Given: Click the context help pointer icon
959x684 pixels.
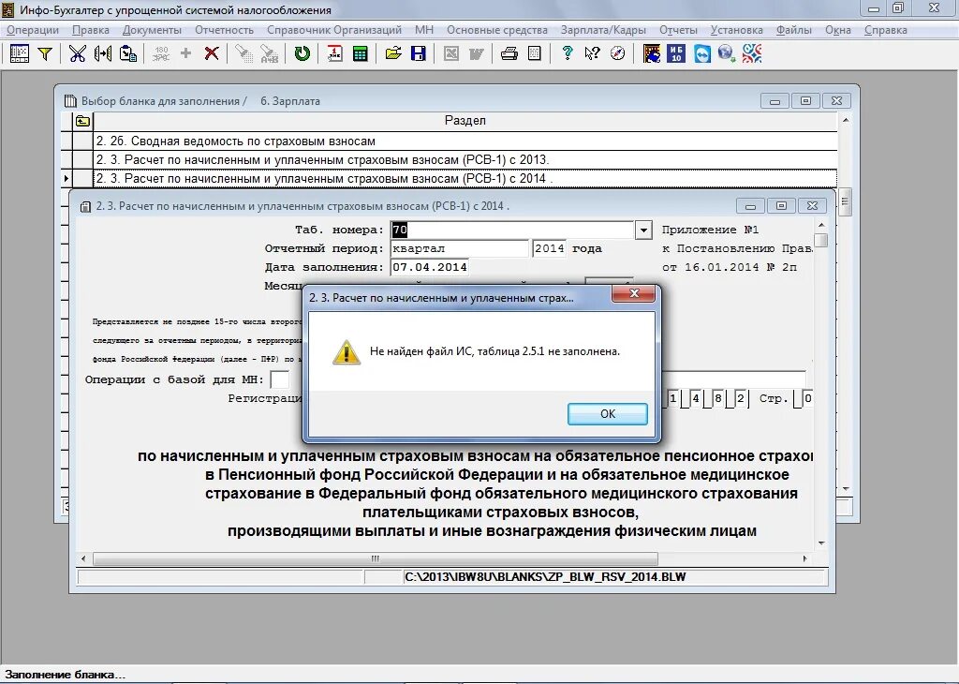Looking at the screenshot, I should coord(592,53).
